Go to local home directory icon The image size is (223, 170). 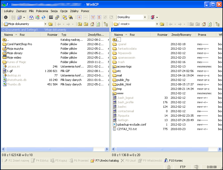(x=92, y=24)
